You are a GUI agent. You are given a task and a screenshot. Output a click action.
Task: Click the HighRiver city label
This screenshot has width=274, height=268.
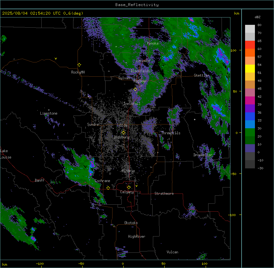tap(137, 236)
